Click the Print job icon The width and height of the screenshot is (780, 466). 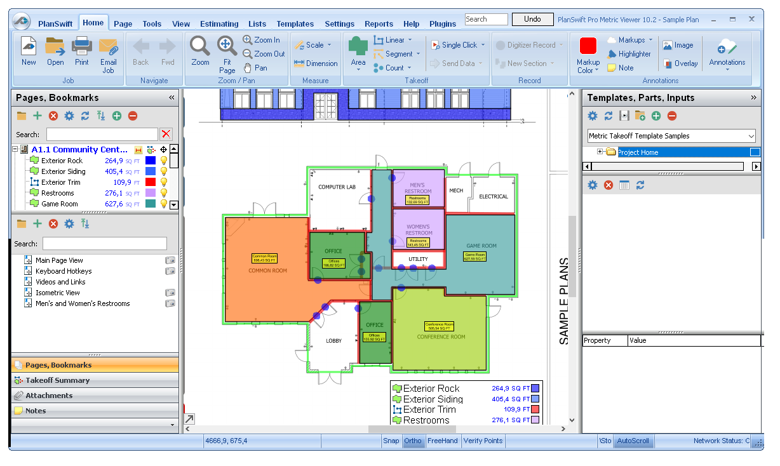tap(82, 46)
